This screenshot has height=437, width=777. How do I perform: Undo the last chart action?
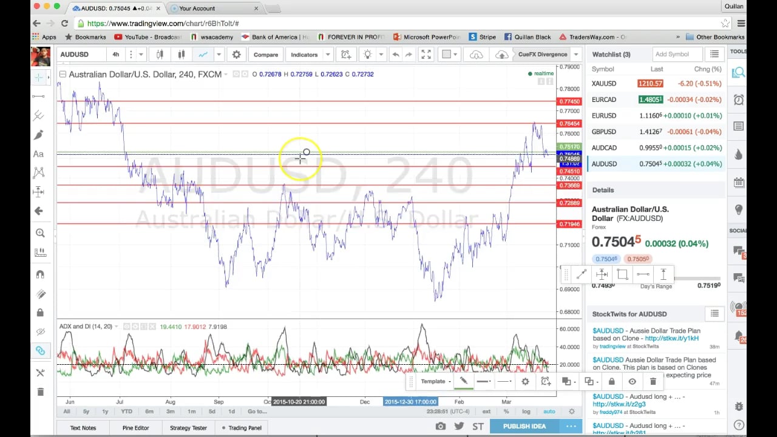pyautogui.click(x=396, y=55)
